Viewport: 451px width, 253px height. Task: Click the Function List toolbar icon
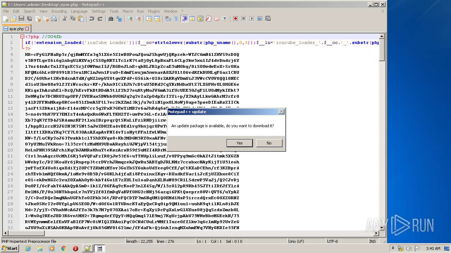pyautogui.click(x=209, y=19)
